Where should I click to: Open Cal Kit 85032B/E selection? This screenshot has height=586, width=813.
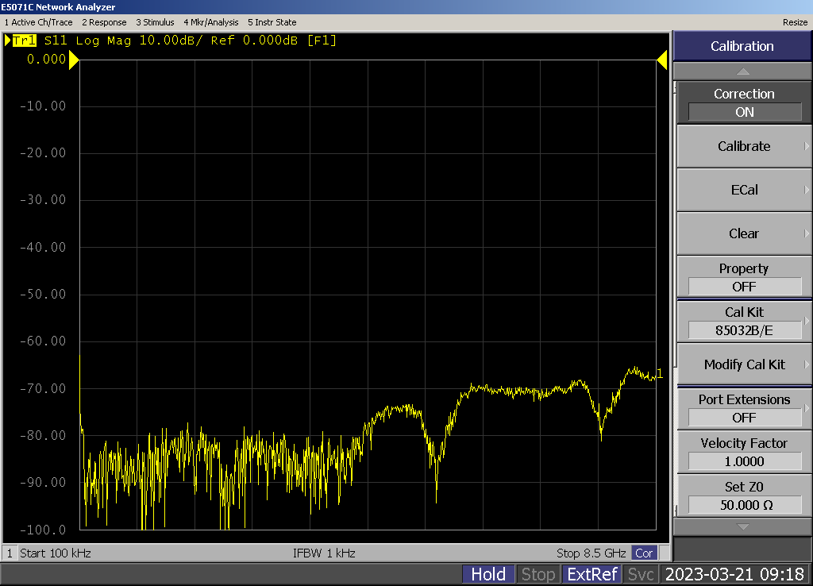[x=744, y=321]
